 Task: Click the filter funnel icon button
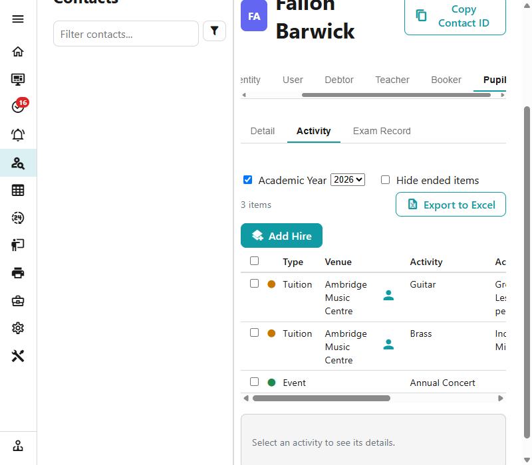(214, 31)
